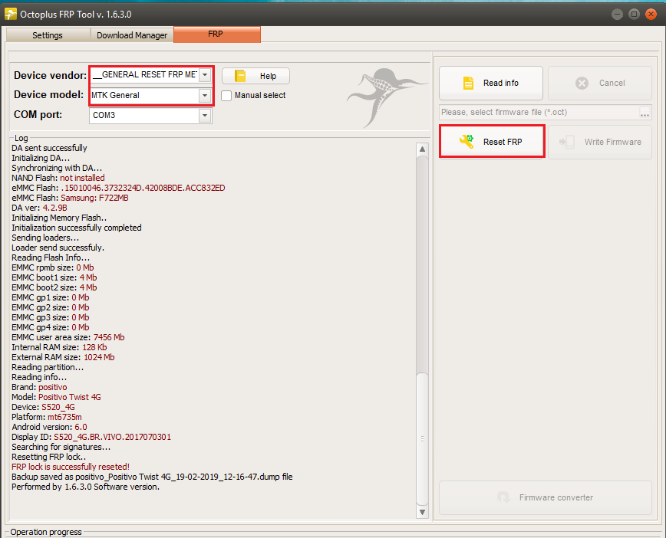Image resolution: width=666 pixels, height=538 pixels.
Task: Click the Reset FRP wrench icon
Action: click(x=466, y=142)
